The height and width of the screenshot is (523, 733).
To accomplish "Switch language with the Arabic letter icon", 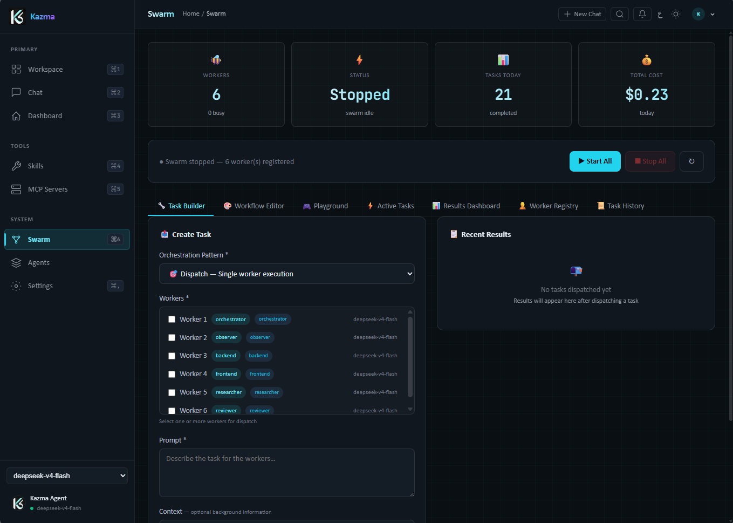I will 660,15.
